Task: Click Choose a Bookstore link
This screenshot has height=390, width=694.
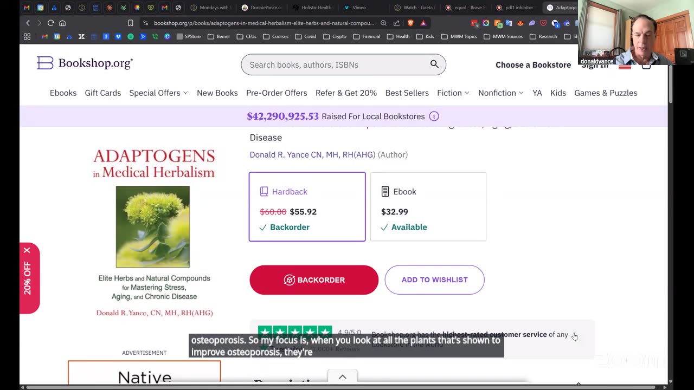Action: pyautogui.click(x=533, y=64)
